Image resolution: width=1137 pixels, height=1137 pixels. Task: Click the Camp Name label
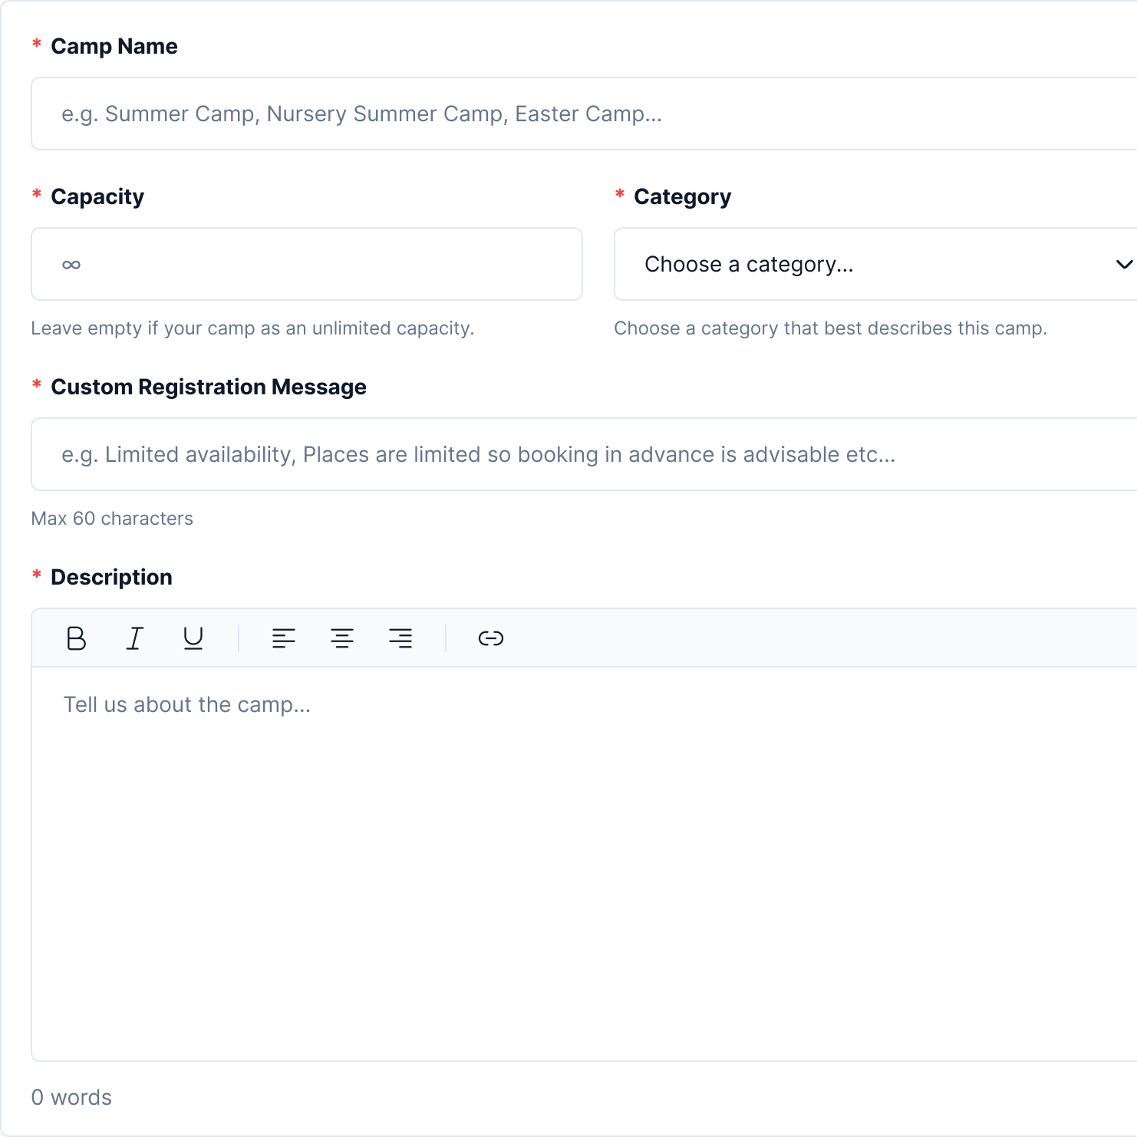coord(114,46)
